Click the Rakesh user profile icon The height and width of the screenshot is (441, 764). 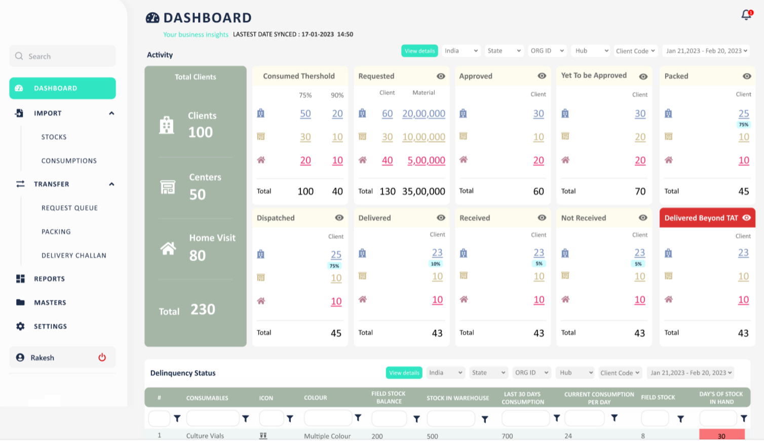coord(20,357)
